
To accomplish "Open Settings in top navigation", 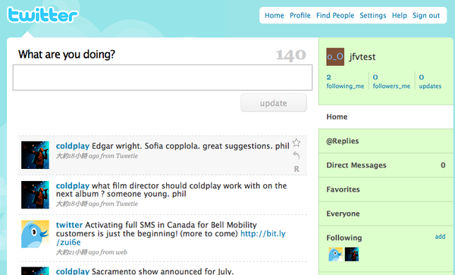I will (x=373, y=15).
